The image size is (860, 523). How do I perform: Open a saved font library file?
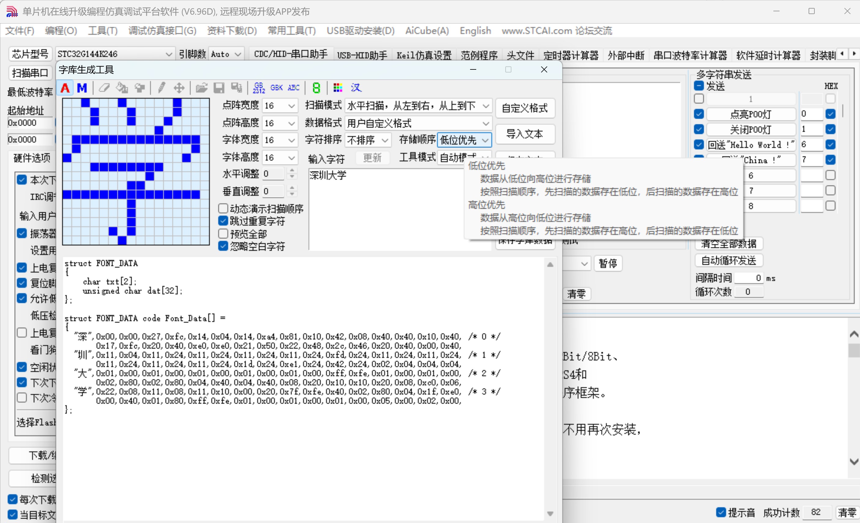coord(201,87)
